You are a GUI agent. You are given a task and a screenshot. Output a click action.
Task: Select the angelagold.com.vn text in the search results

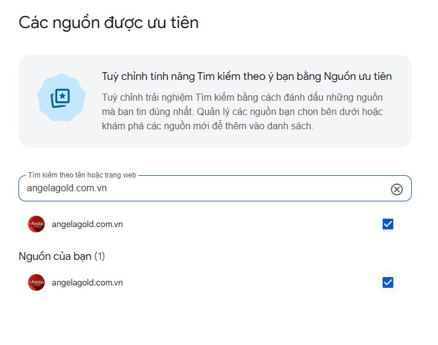pyautogui.click(x=87, y=224)
